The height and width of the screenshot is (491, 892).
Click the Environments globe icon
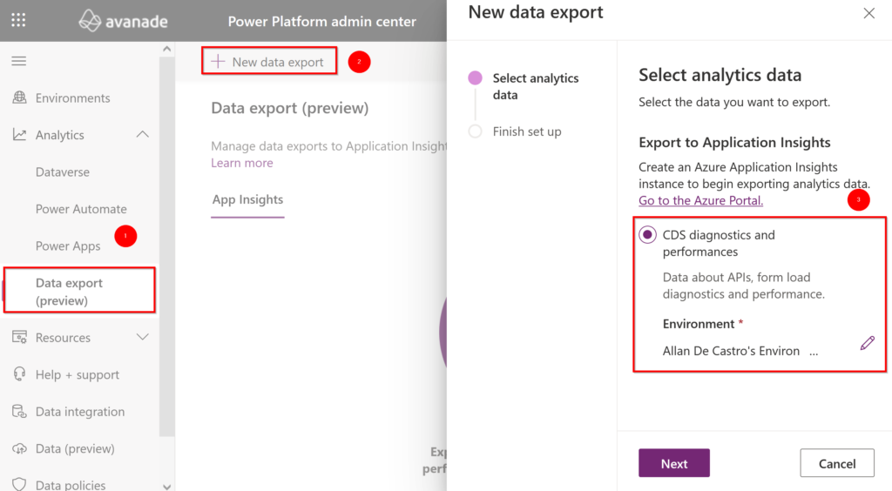[x=19, y=98]
